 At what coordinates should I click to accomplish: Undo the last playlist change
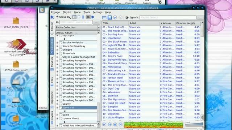pos(115,17)
